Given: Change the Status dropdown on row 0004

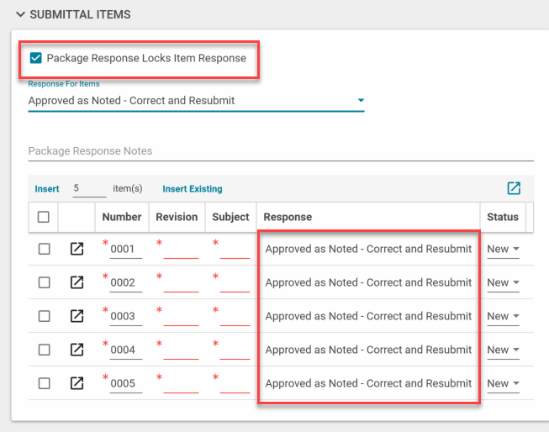Looking at the screenshot, I should point(503,350).
